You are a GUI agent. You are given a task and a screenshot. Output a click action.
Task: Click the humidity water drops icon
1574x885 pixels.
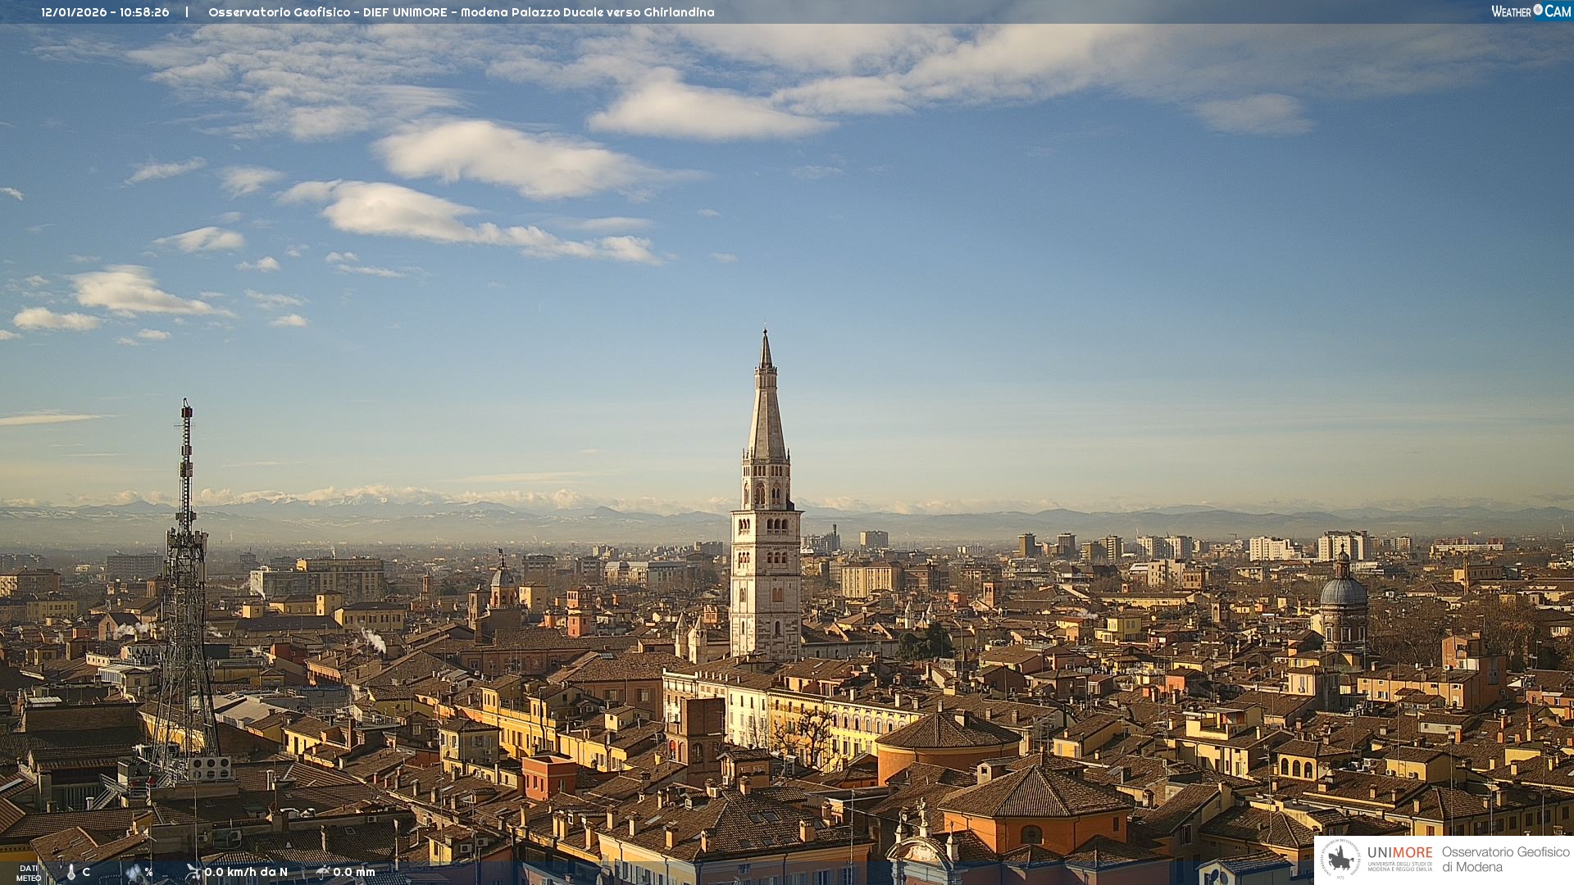click(134, 873)
